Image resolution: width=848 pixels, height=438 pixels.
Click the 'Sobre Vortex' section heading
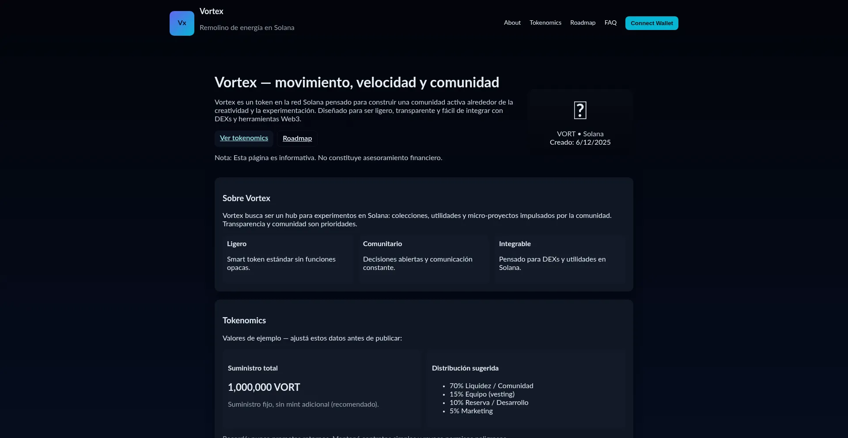click(246, 198)
